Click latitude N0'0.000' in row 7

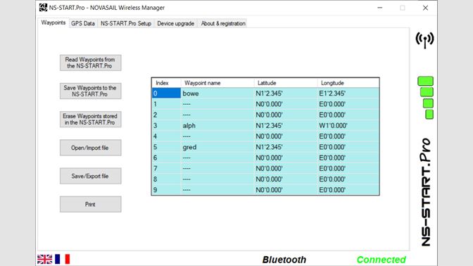point(286,169)
